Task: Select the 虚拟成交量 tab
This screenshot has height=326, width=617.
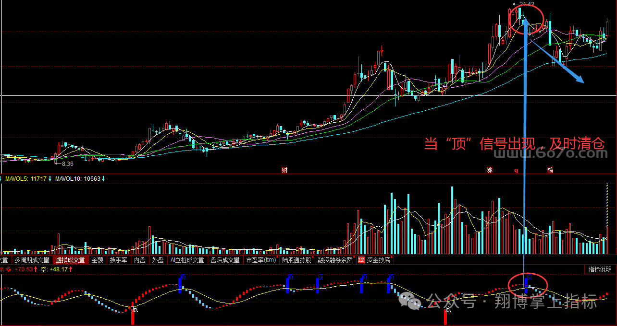Action: (x=71, y=260)
